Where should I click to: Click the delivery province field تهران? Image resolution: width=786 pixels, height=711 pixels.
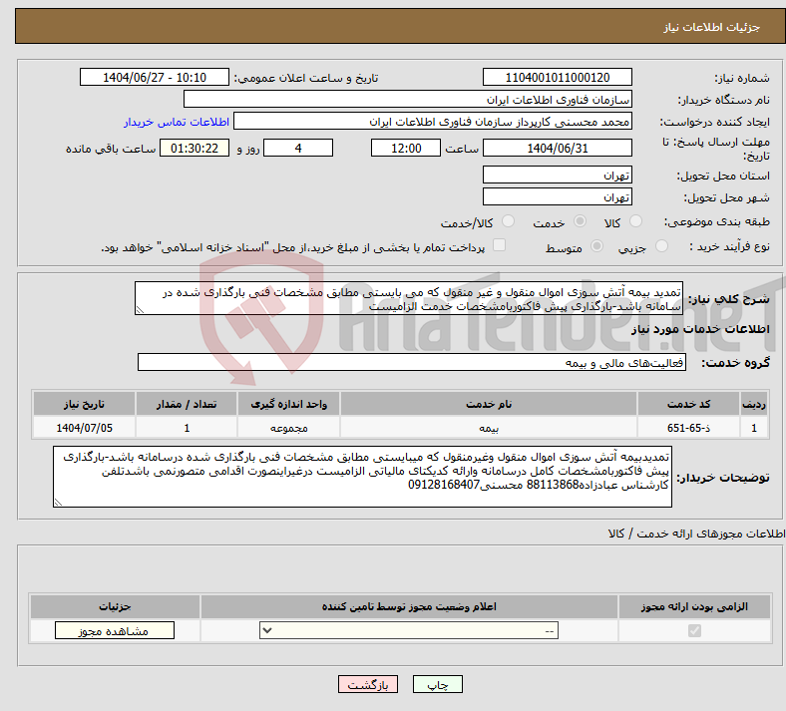[x=557, y=175]
